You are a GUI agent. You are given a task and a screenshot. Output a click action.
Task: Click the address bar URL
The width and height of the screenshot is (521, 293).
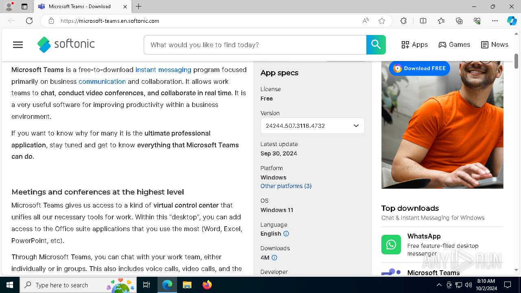click(x=110, y=21)
